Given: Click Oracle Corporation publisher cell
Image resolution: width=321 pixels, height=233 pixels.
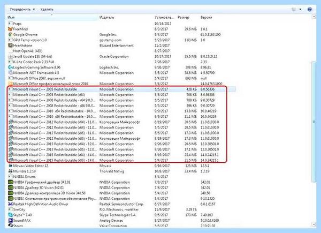Looking at the screenshot, I should point(114,56).
